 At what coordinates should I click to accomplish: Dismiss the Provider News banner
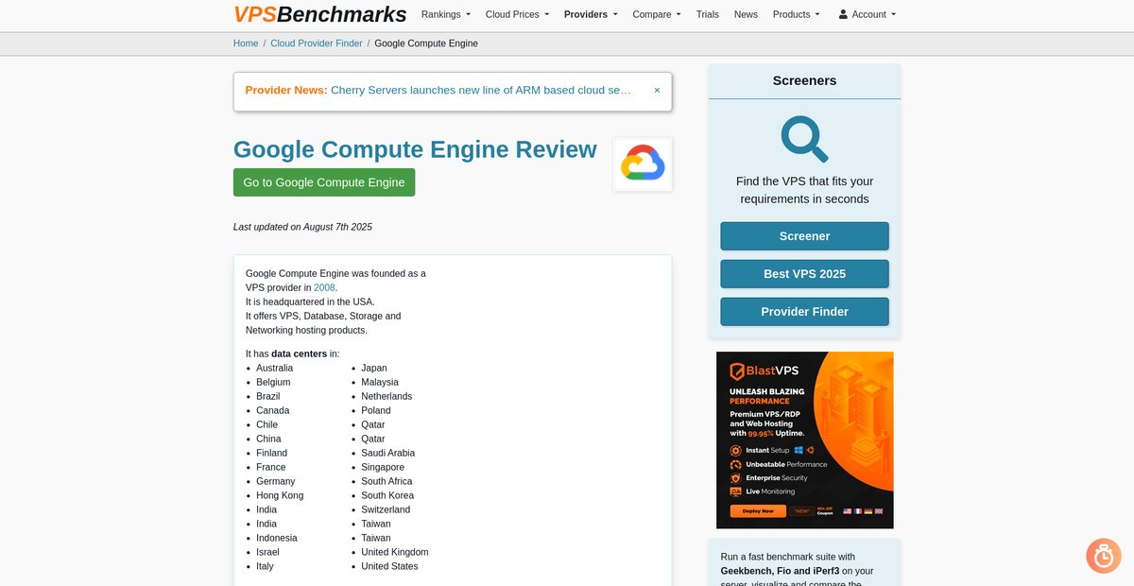click(657, 90)
